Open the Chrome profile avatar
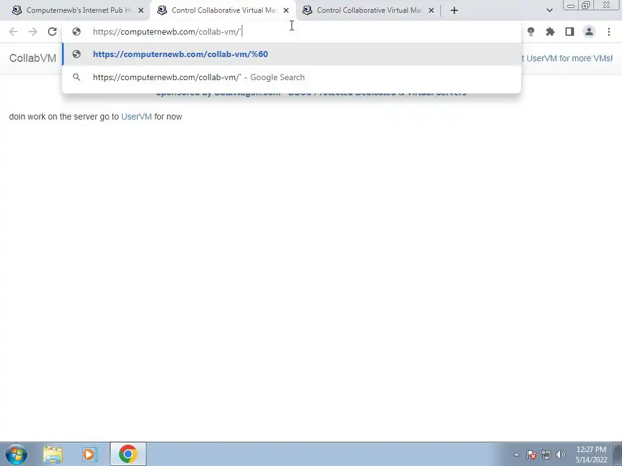Image resolution: width=622 pixels, height=466 pixels. 589,32
